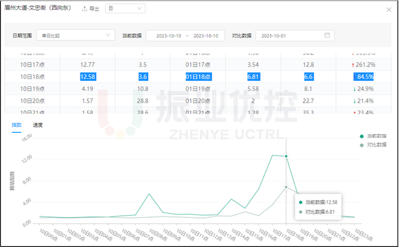Toggle the 当前数据 legend series

point(373,136)
